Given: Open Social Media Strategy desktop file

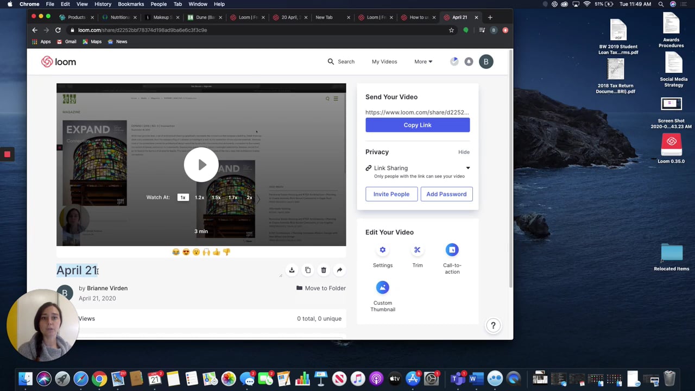Looking at the screenshot, I should pos(673,71).
